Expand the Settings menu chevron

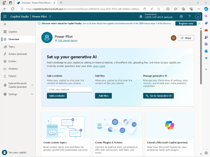click(32, 94)
